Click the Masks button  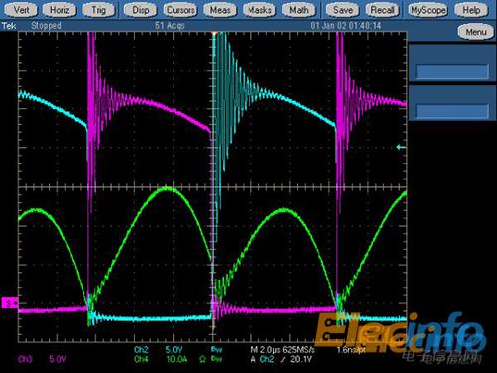[x=259, y=10]
